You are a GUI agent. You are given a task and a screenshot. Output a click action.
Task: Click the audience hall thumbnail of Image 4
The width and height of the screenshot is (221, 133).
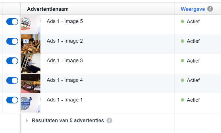tap(30, 83)
